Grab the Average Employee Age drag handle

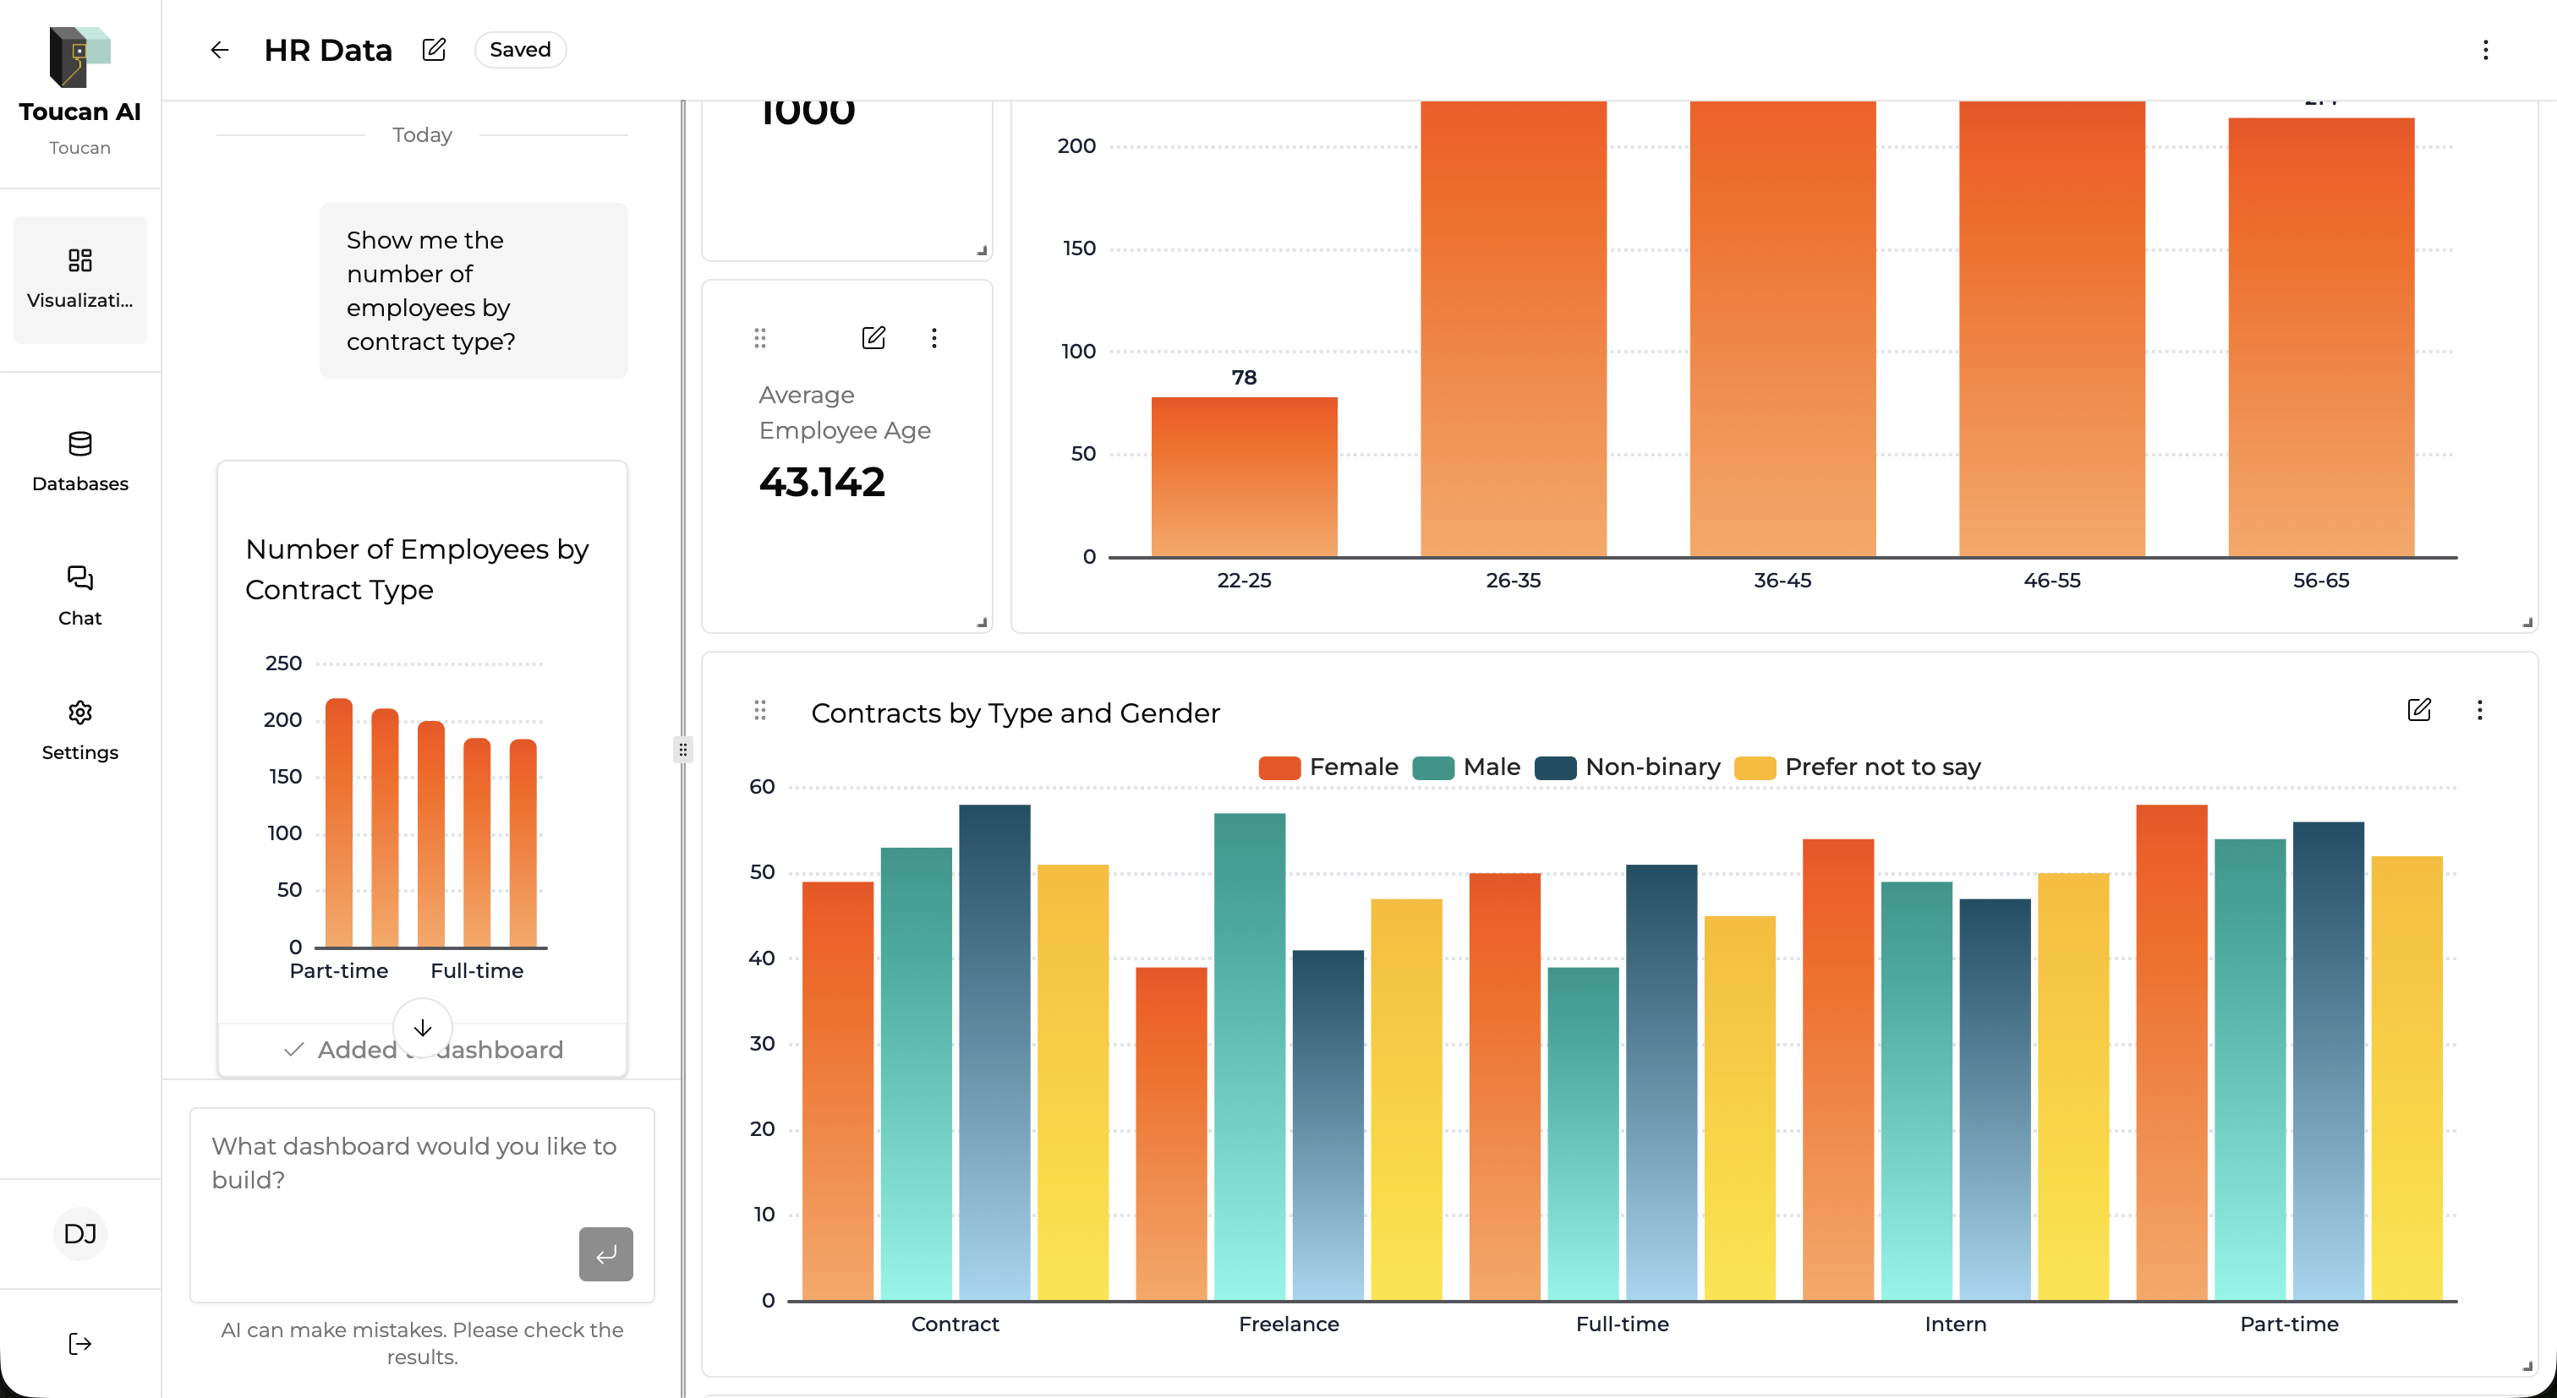point(759,338)
